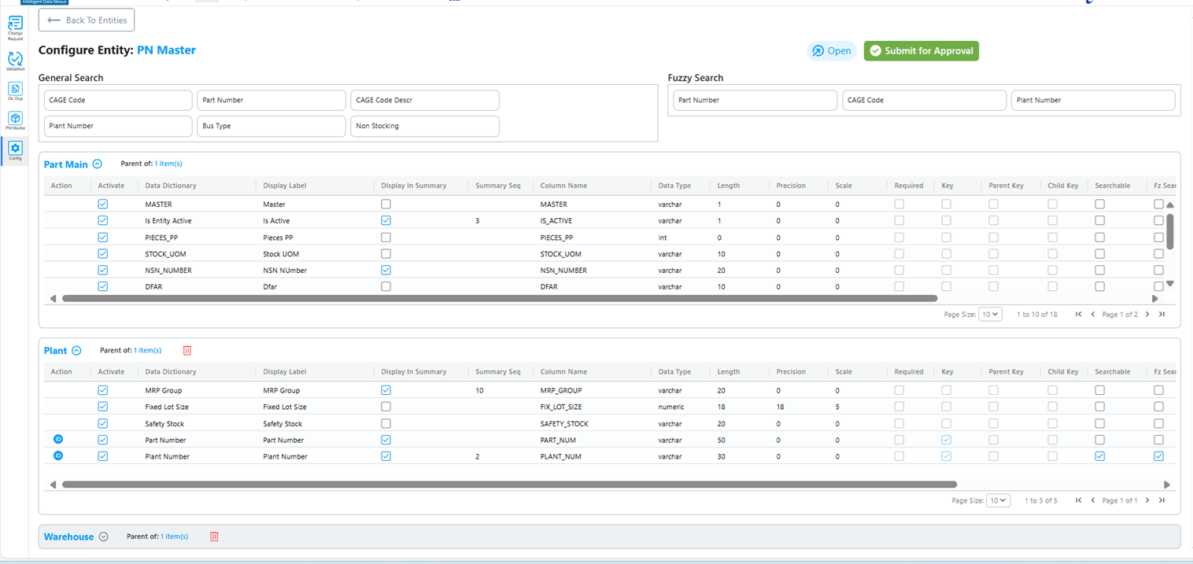Go to next page in Part Main grid
Image resolution: width=1193 pixels, height=564 pixels.
pos(1147,315)
